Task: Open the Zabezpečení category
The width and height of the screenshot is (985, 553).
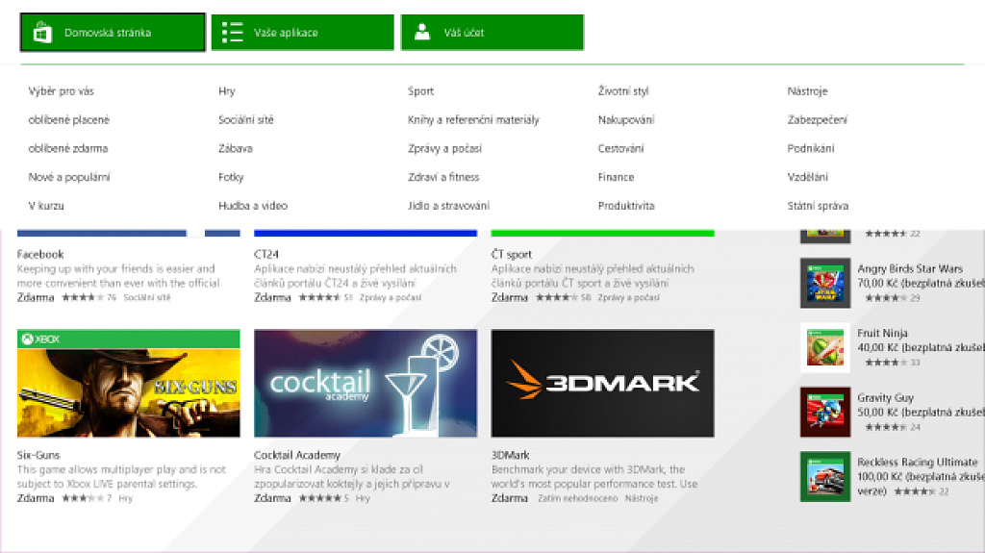Action: pyautogui.click(x=818, y=119)
